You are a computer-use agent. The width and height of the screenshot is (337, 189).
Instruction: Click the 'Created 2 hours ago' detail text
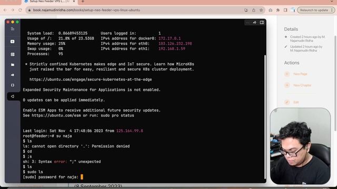[308, 38]
